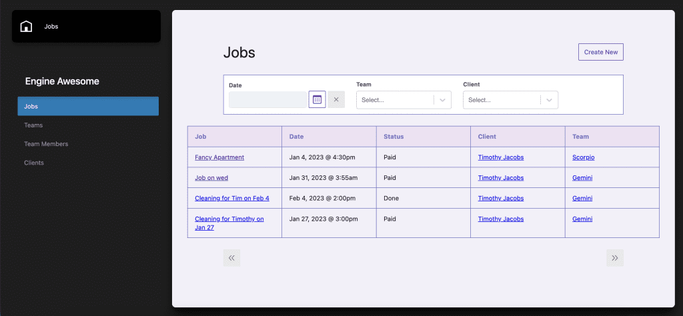Open the calendar date picker
This screenshot has width=683, height=316.
[x=317, y=100]
